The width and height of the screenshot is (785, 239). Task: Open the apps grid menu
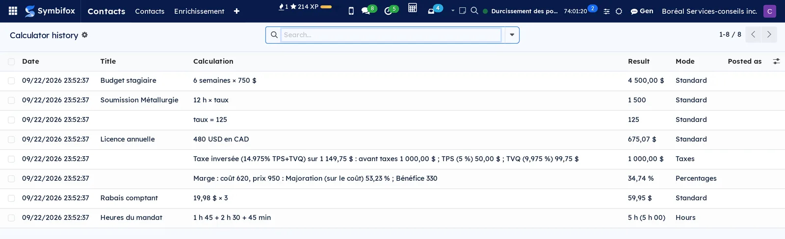point(13,11)
